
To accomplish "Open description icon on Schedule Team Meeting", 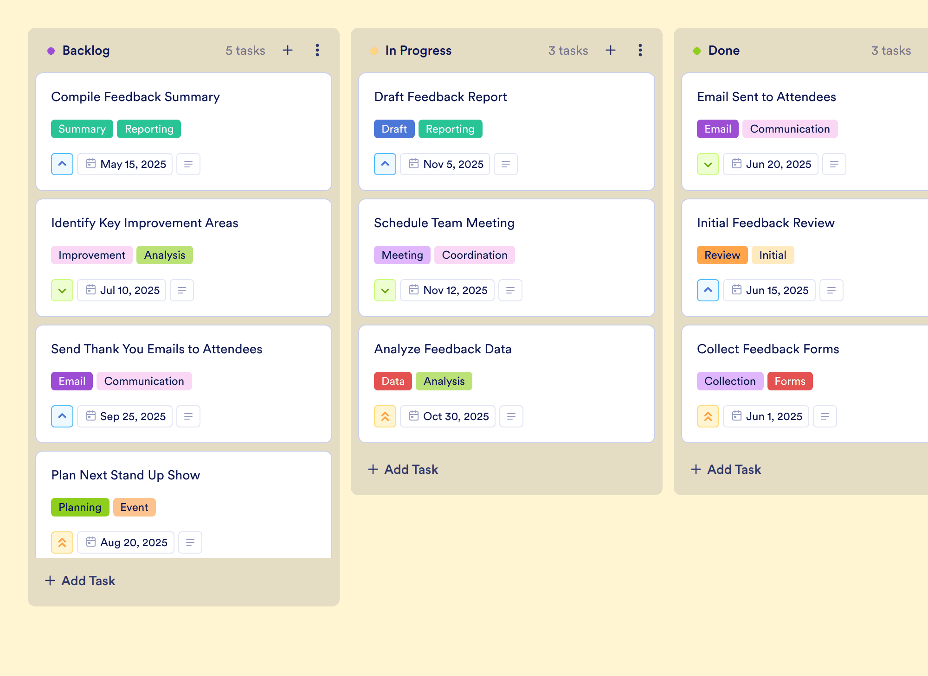I will [x=510, y=290].
